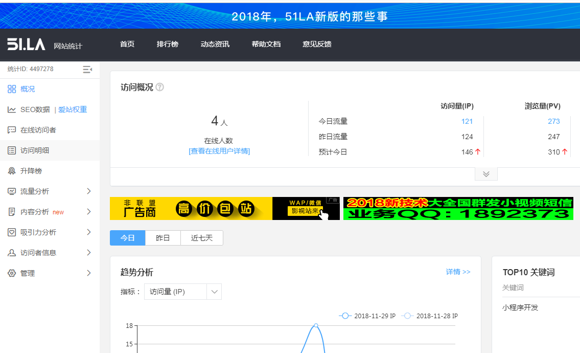Open 帮助文档 in the top navigation
Viewport: 580px width, 353px height.
click(x=266, y=44)
